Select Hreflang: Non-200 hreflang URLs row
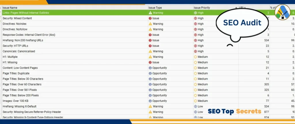The image size is (295, 124). click(23, 40)
